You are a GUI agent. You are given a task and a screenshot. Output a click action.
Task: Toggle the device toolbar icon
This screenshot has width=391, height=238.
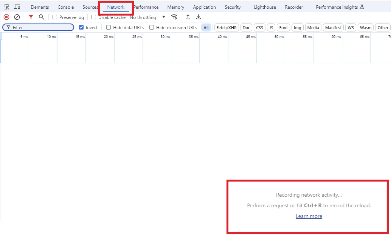pyautogui.click(x=17, y=7)
